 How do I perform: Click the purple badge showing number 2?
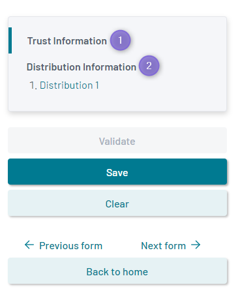tap(149, 66)
